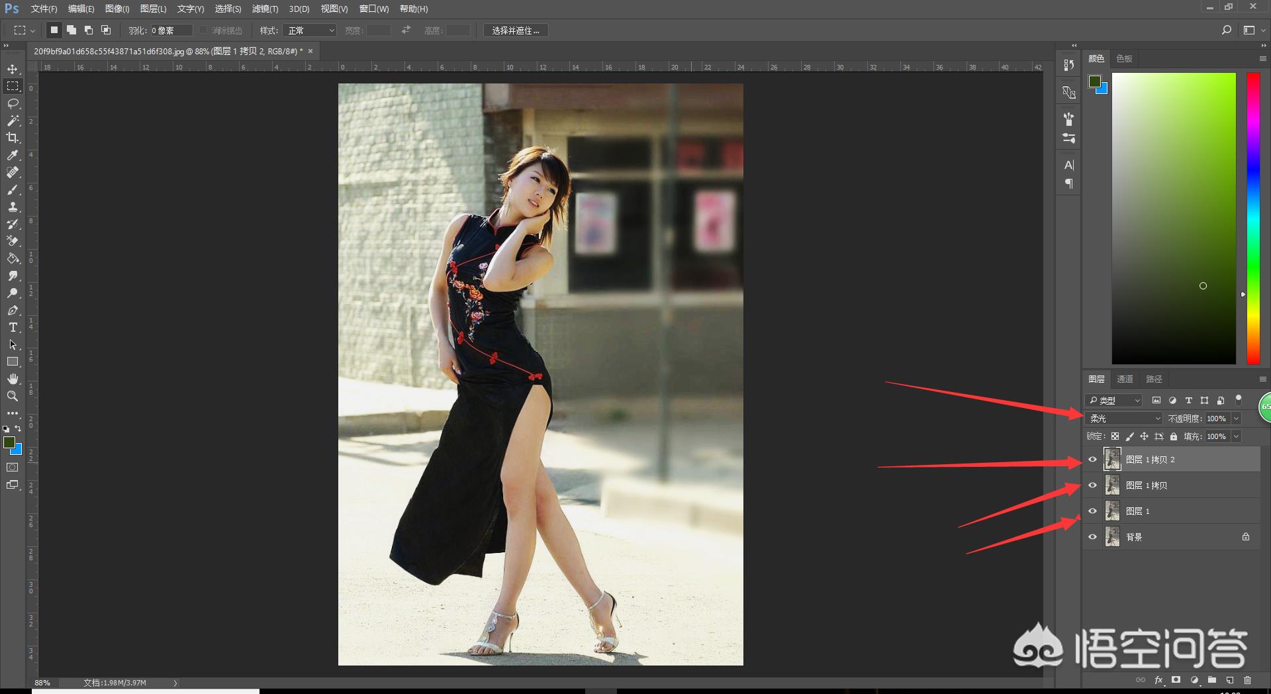
Task: Select the Hand tool
Action: [x=13, y=379]
